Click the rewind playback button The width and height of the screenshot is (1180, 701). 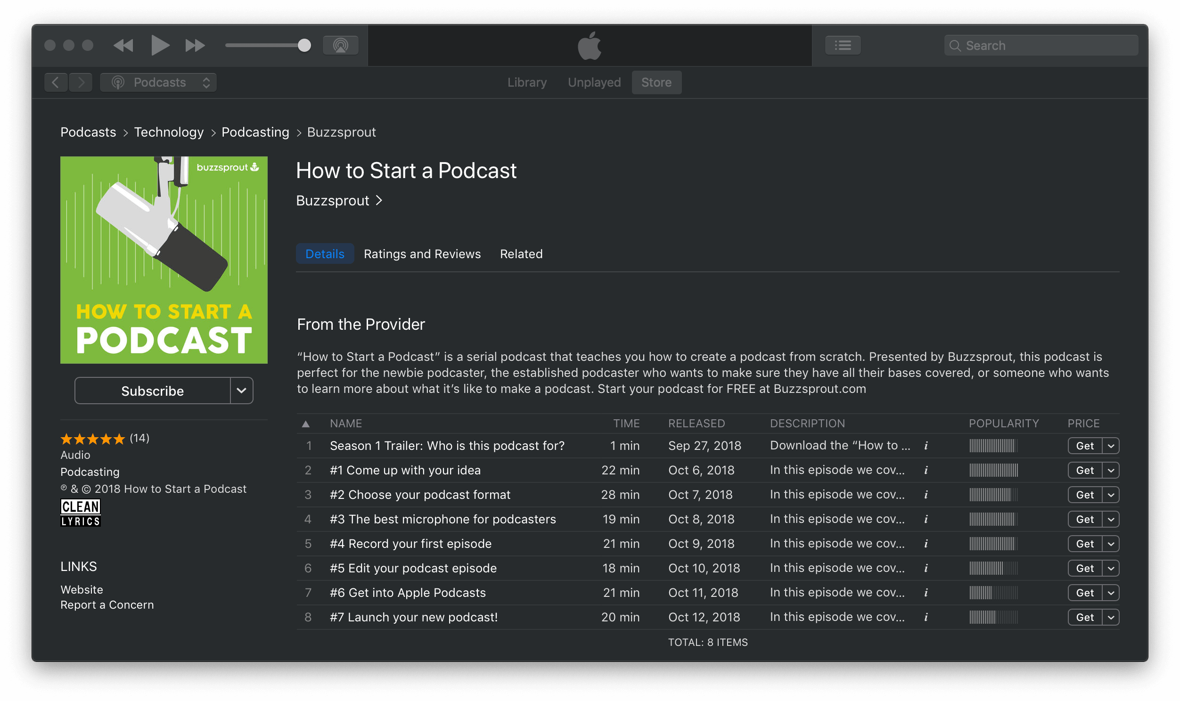pyautogui.click(x=124, y=45)
